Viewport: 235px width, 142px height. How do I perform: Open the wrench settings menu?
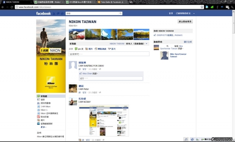point(232,7)
